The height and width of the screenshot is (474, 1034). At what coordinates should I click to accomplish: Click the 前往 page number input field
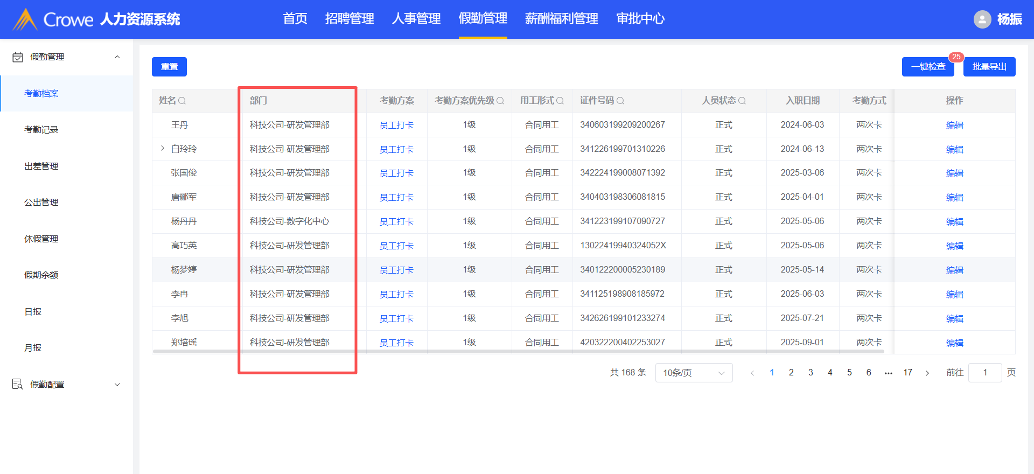point(984,373)
